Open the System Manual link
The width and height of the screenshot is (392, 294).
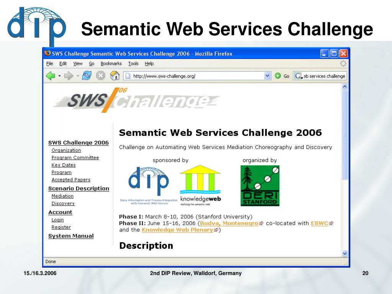(71, 236)
